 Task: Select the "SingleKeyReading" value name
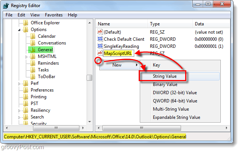click(121, 46)
